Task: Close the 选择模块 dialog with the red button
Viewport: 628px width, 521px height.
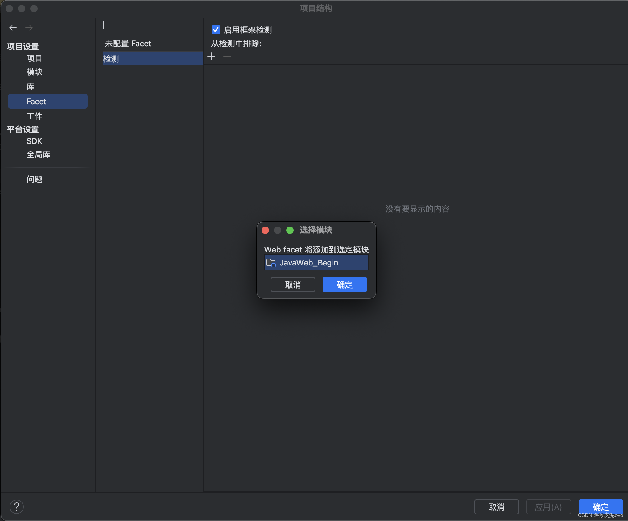Action: click(265, 230)
